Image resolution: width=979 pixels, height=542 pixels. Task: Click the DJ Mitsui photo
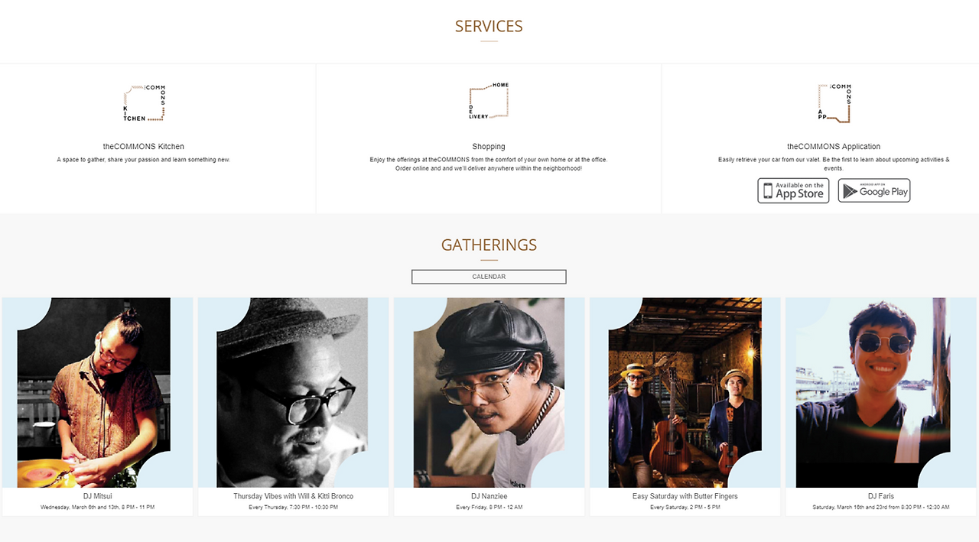tap(98, 393)
